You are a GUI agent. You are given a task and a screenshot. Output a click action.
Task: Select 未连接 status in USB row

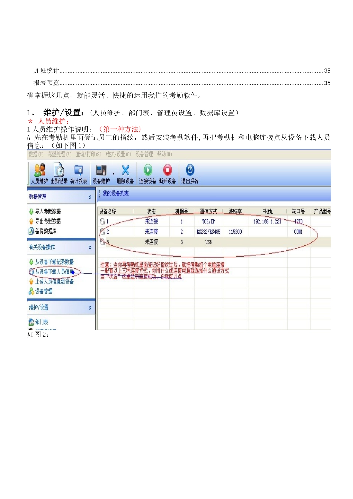tap(151, 242)
